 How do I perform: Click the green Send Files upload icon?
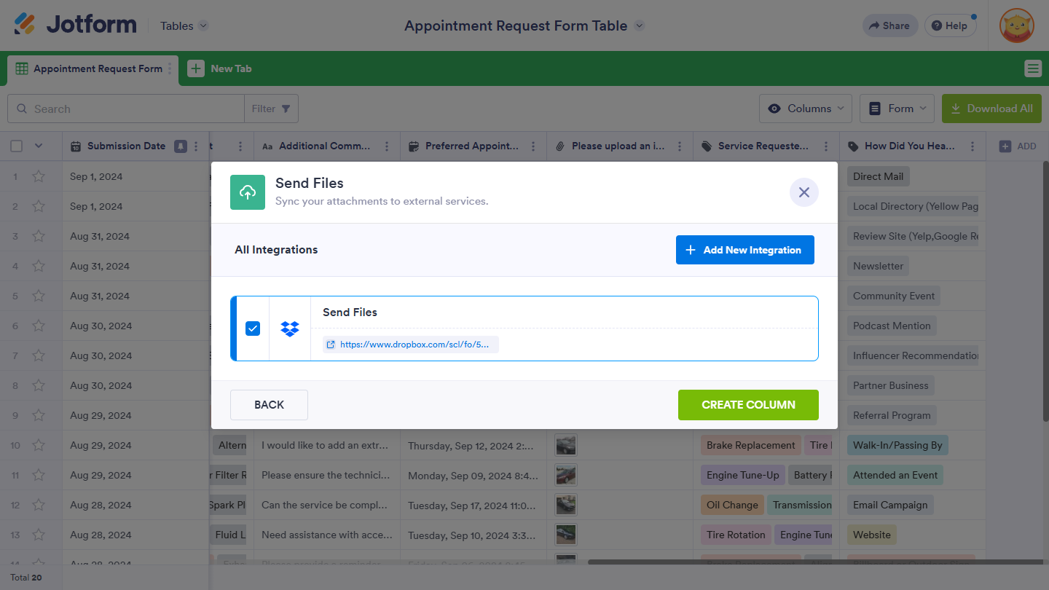tap(248, 192)
